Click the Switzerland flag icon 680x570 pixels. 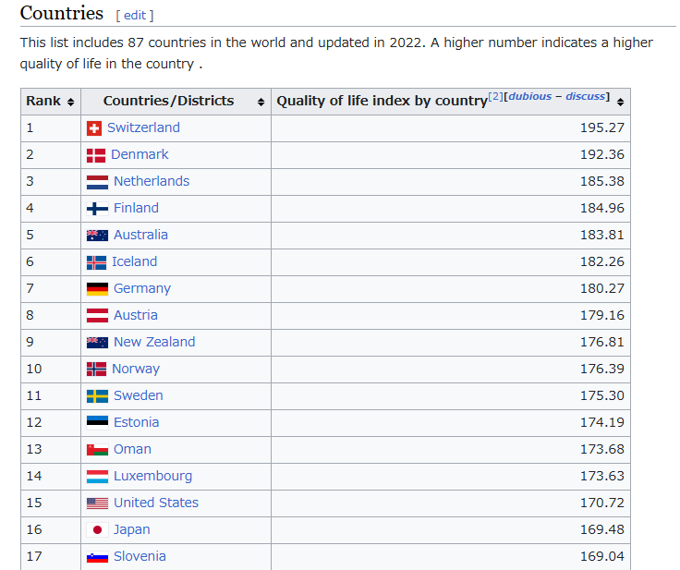point(93,128)
